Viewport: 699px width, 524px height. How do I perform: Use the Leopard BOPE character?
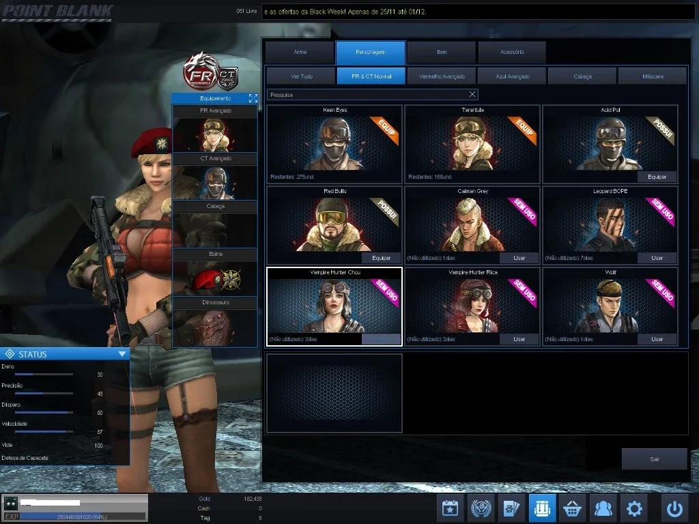click(657, 258)
